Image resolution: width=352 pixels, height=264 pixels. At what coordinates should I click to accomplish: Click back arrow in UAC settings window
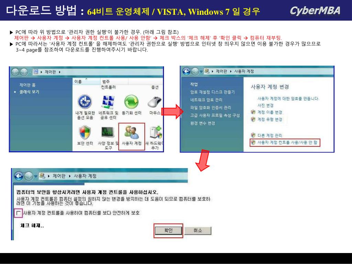pos(19,176)
